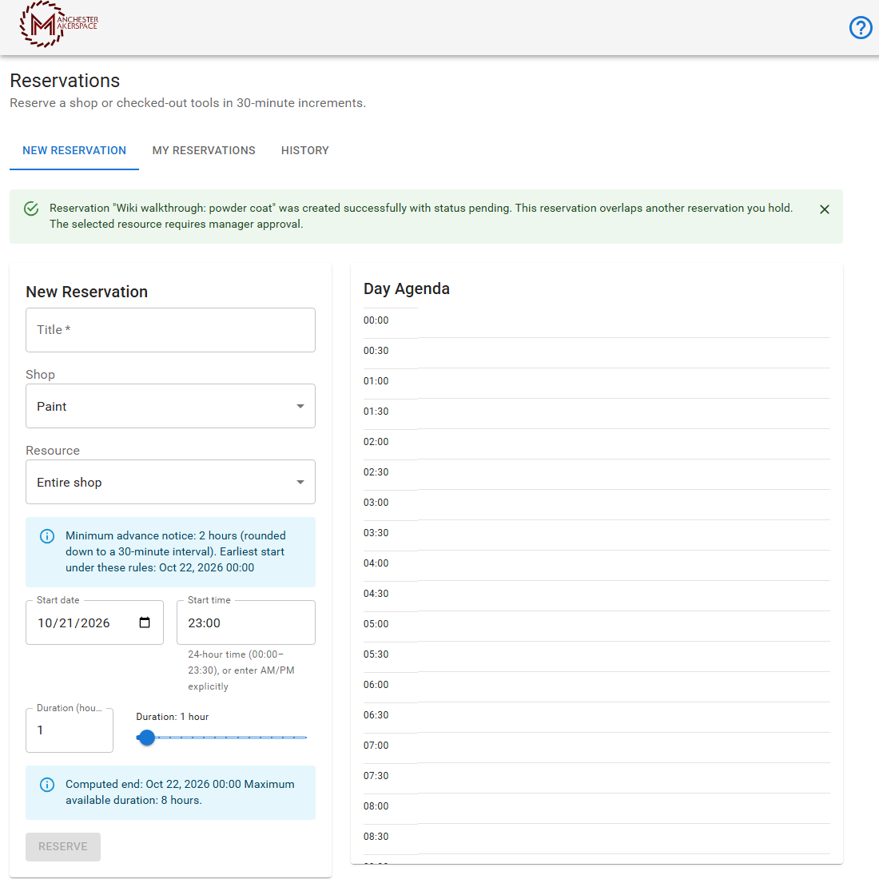Screen dimensions: 879x887
Task: Select the 08:30 time label in agenda
Action: click(376, 836)
